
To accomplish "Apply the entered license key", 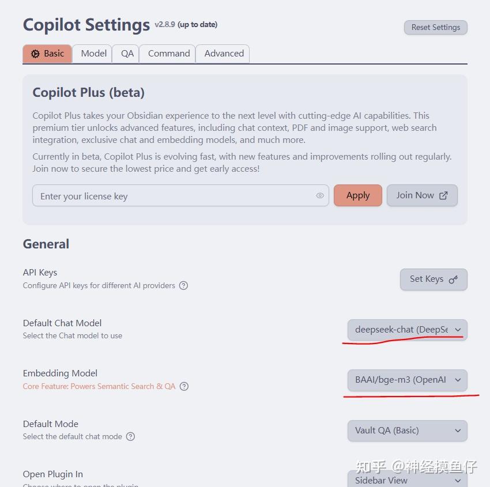I will [x=357, y=195].
